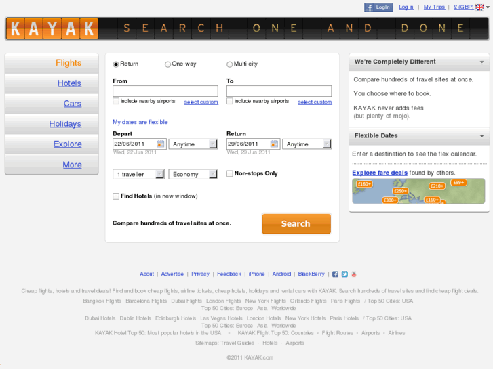Open the £ (GBP) currency menu
Viewport: 493px width, 369px height.
pos(463,7)
